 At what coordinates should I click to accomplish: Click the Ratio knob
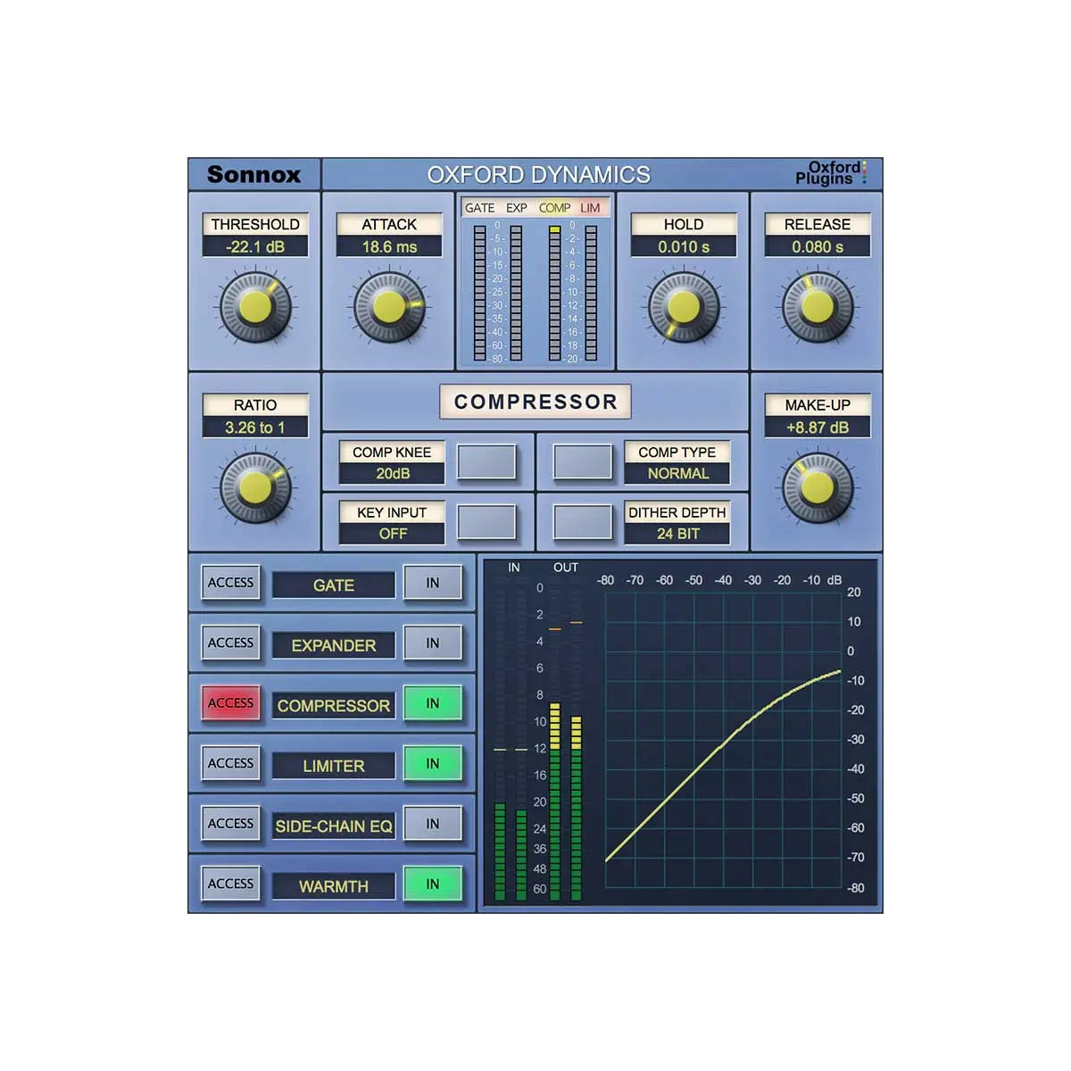254,489
